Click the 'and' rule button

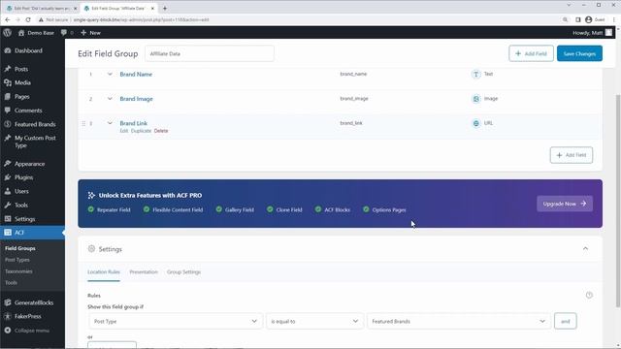[x=565, y=321]
